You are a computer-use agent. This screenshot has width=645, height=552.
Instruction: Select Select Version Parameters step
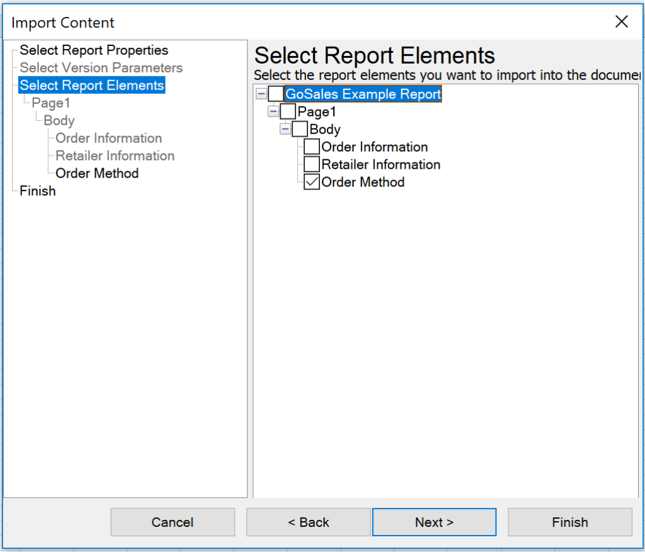click(x=101, y=67)
